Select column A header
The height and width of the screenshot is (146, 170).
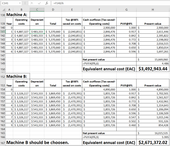click(x=9, y=10)
